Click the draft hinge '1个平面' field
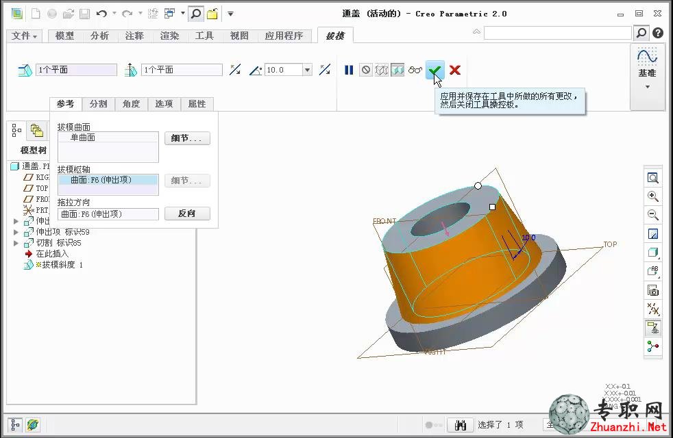 pos(76,70)
